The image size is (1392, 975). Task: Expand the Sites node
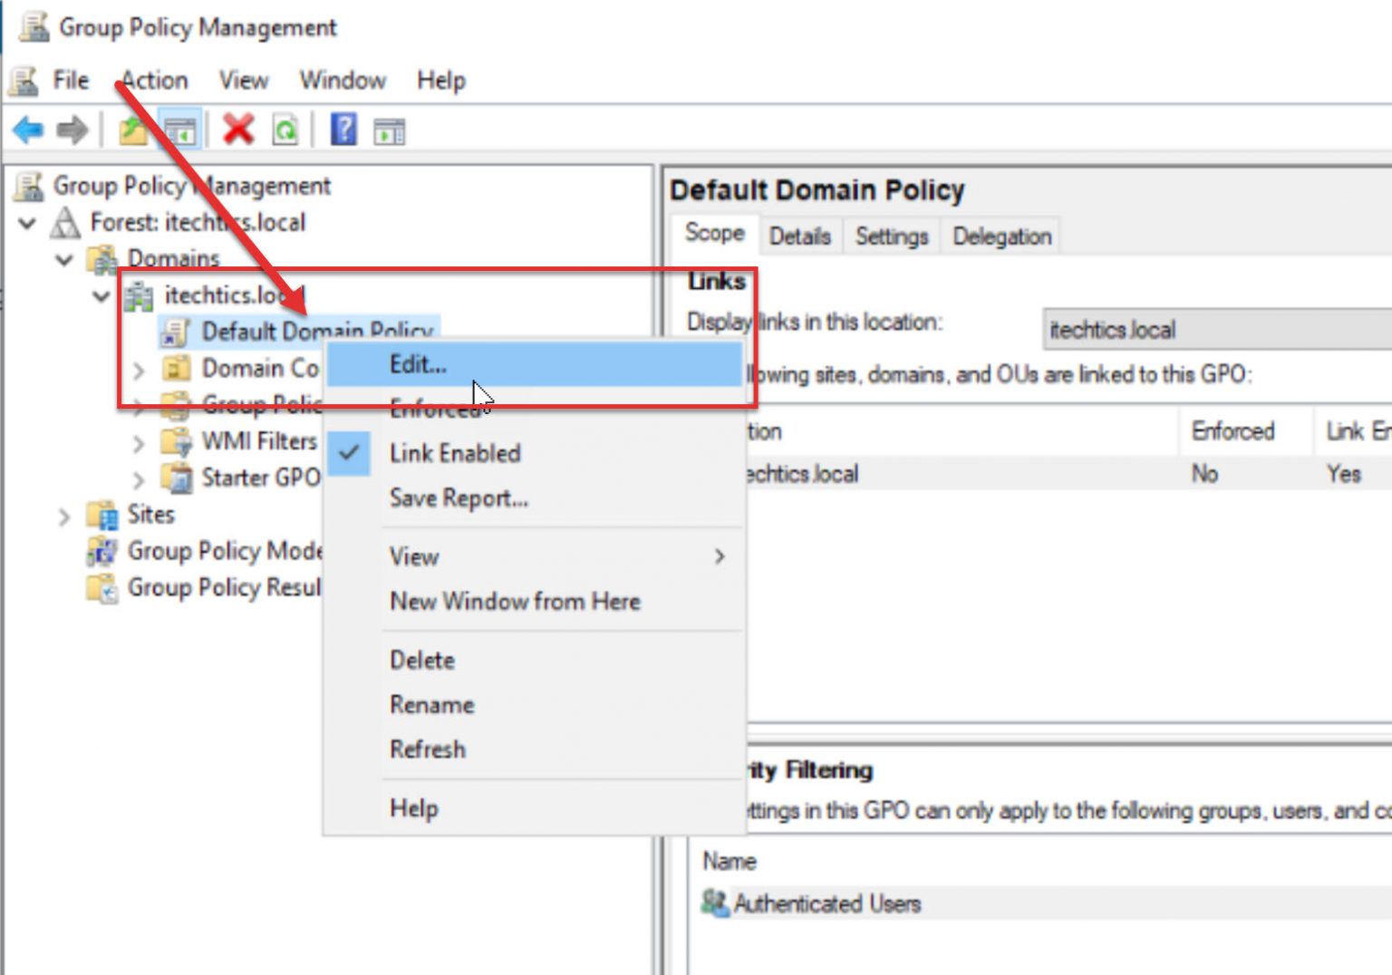[63, 515]
